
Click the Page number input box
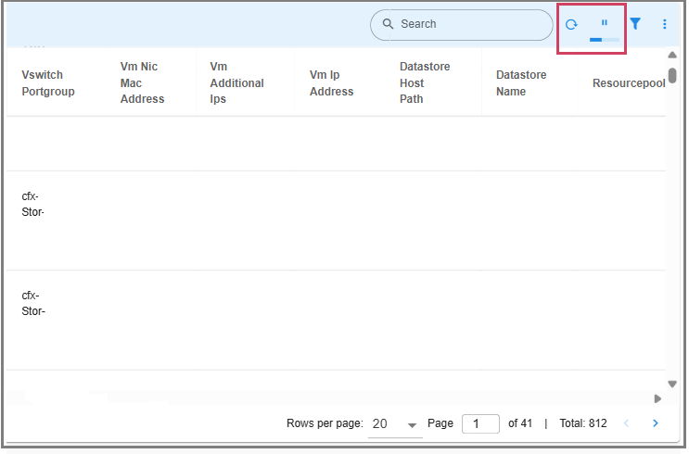click(x=480, y=423)
